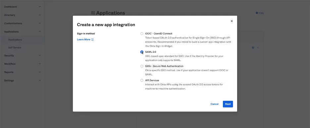The height and width of the screenshot is (128, 310).
Task: Open the Reports menu item
Action: tap(9, 72)
